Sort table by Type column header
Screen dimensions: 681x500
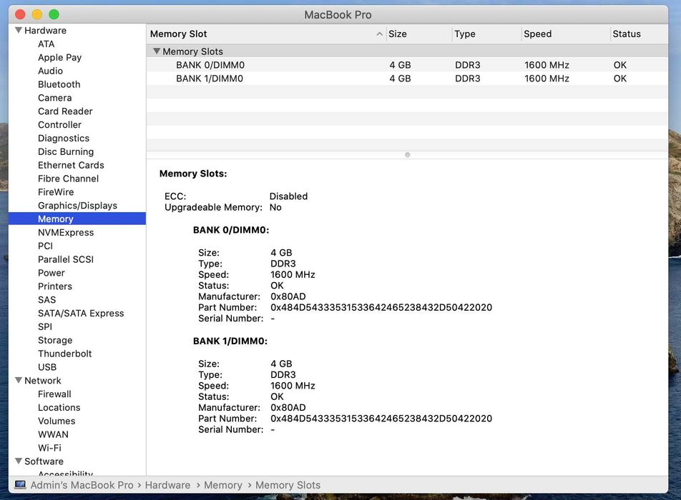486,34
